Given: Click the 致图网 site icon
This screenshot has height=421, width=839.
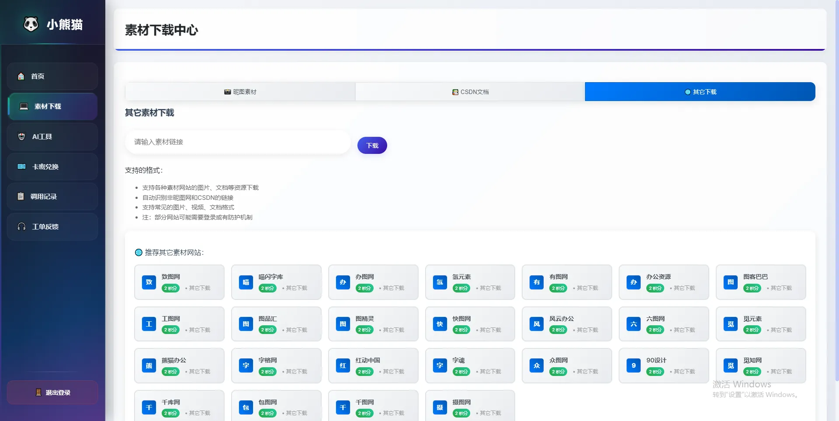Looking at the screenshot, I should 149,282.
